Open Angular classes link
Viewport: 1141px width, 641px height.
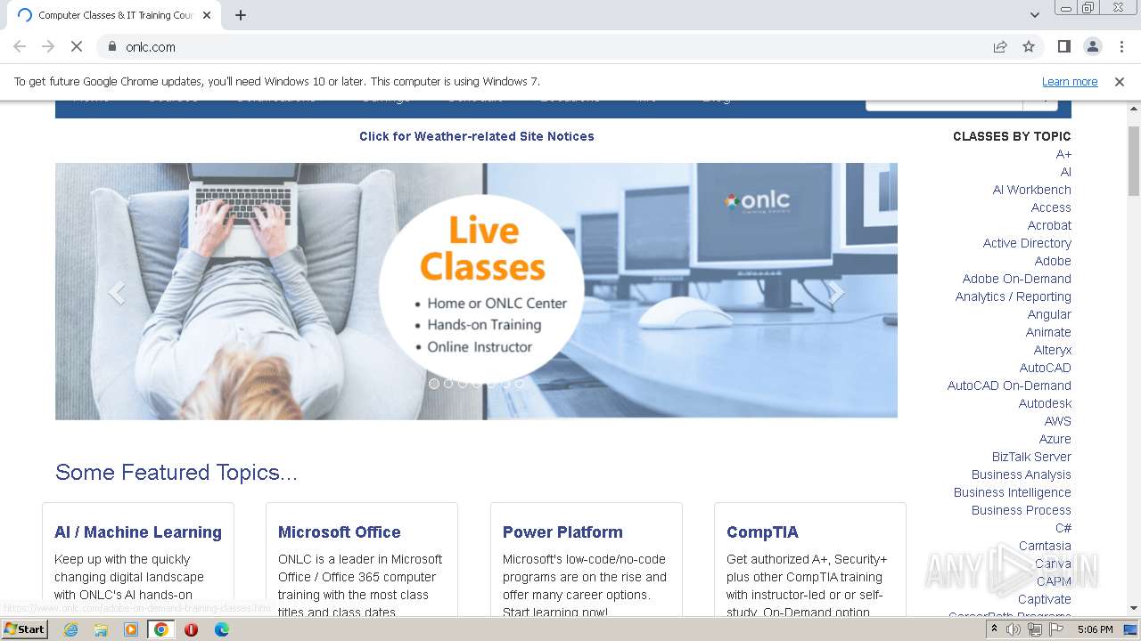[x=1049, y=314]
